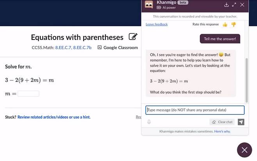Rate the response with thumbs down

tap(234, 24)
